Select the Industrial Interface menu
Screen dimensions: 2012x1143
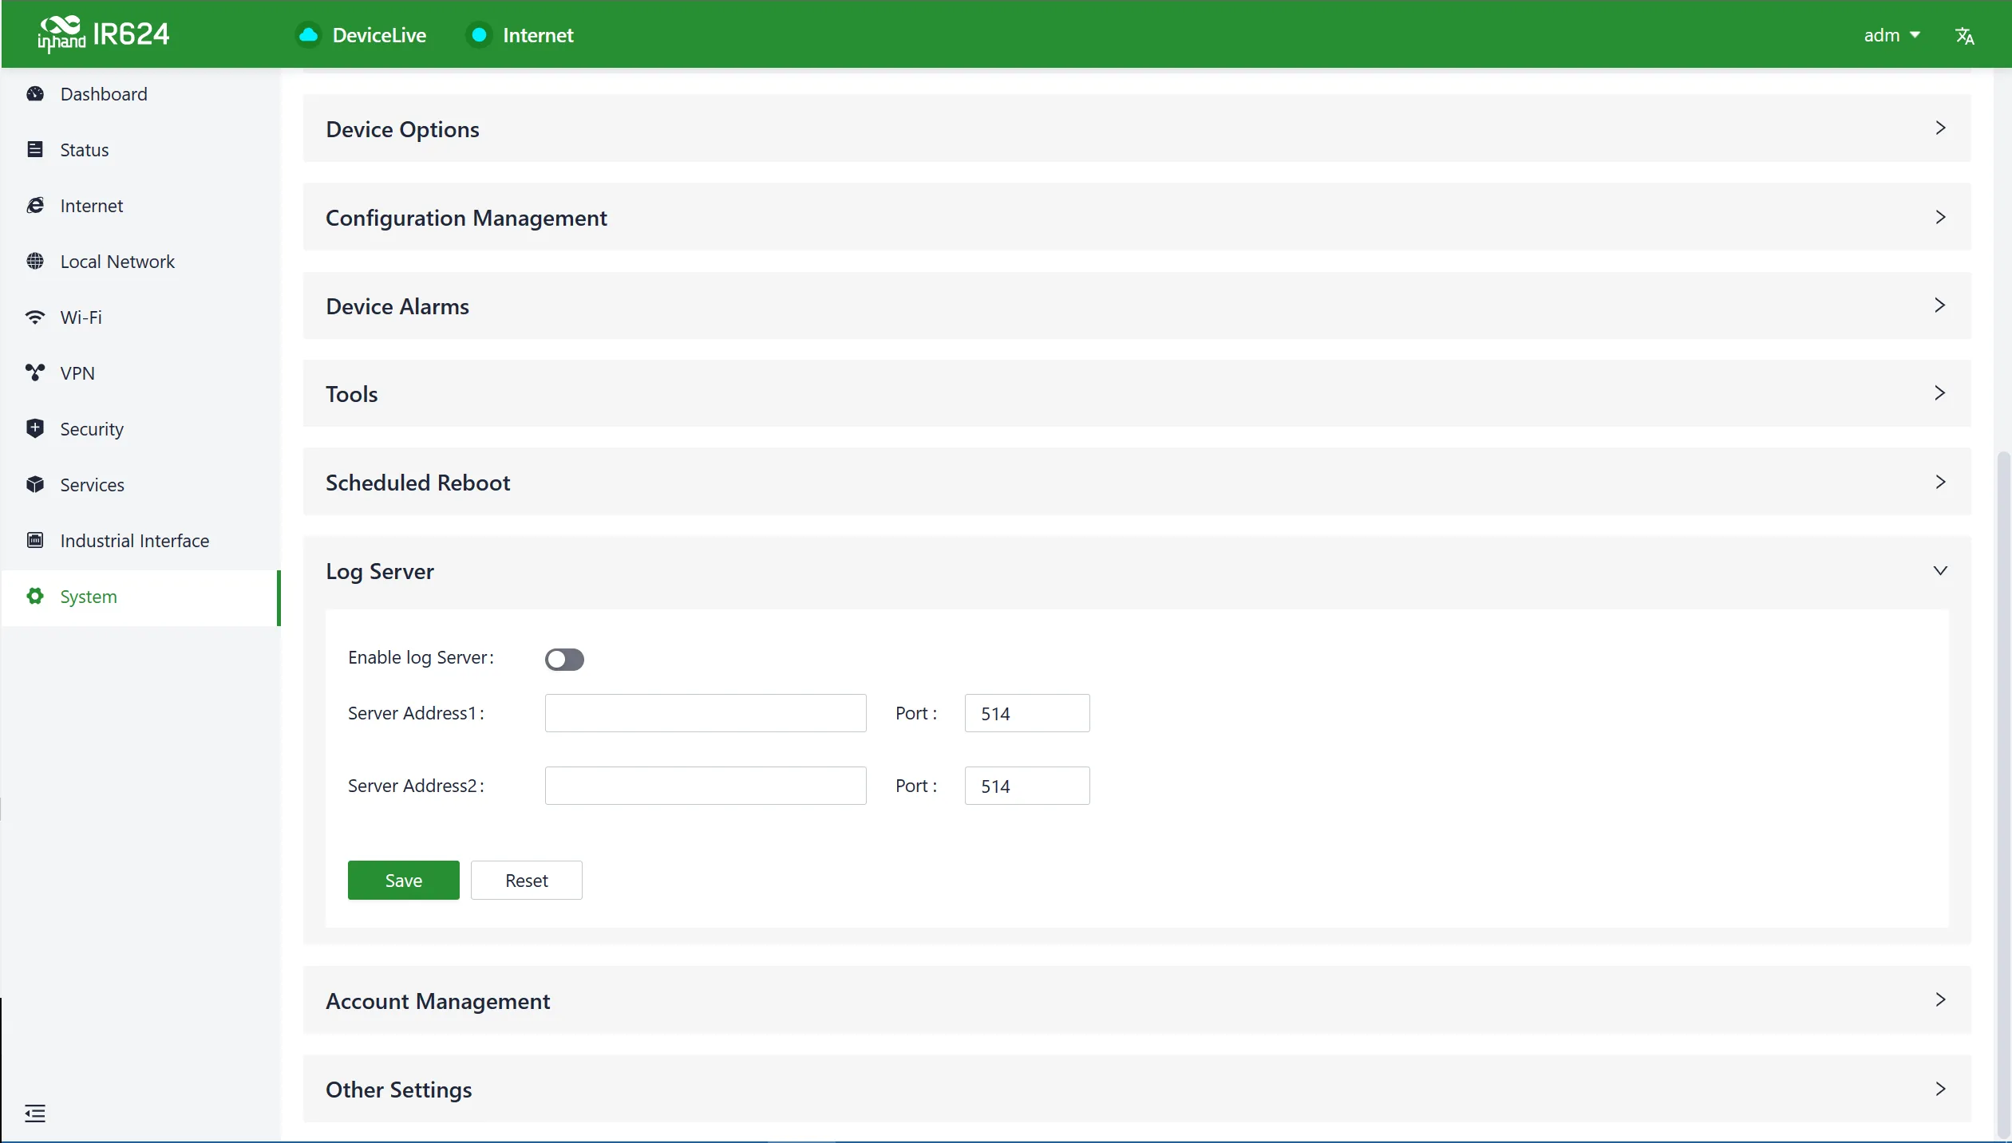pyautogui.click(x=140, y=541)
